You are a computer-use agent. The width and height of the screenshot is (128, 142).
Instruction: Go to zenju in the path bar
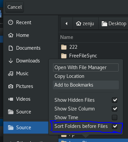coord(86,23)
